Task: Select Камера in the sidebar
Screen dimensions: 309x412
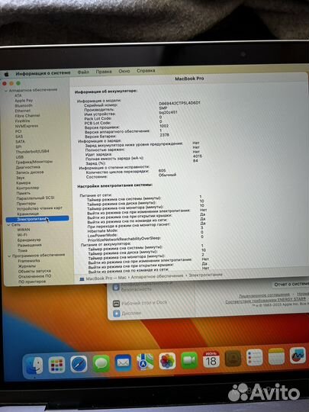Action: pos(24,182)
